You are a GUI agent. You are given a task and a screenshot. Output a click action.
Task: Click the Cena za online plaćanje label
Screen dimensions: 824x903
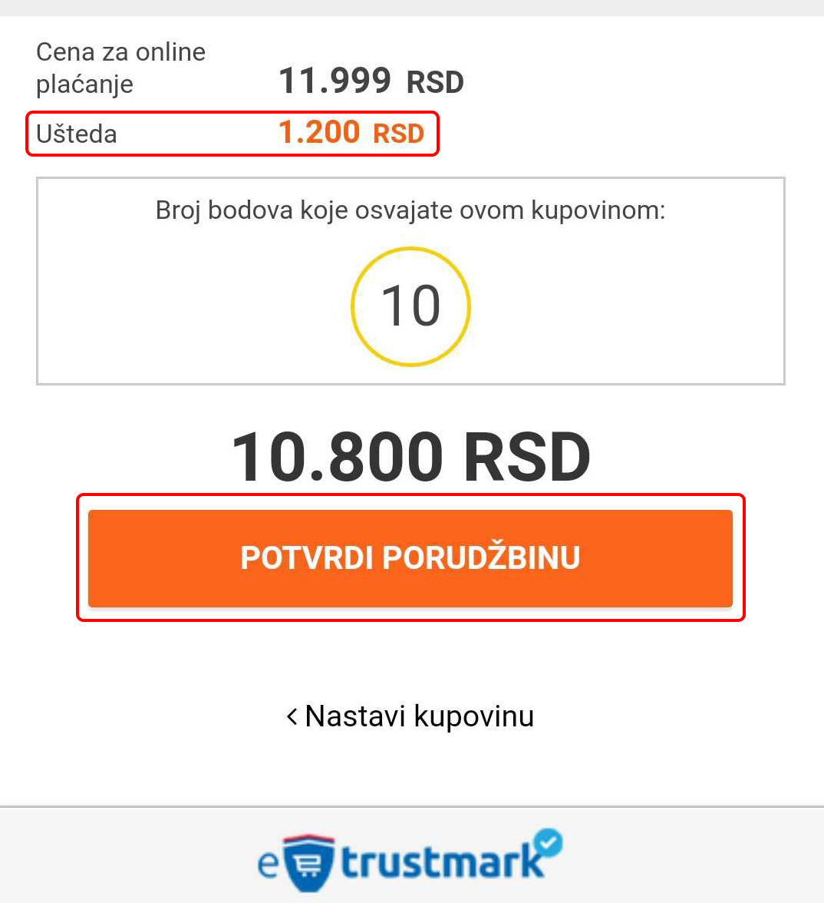(x=120, y=68)
